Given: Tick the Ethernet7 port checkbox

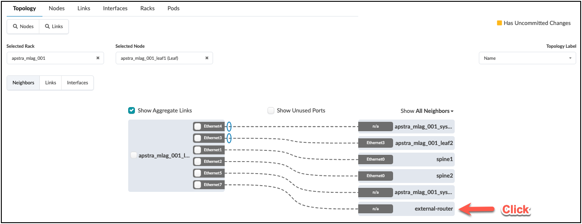Looking at the screenshot, I should click(197, 184).
